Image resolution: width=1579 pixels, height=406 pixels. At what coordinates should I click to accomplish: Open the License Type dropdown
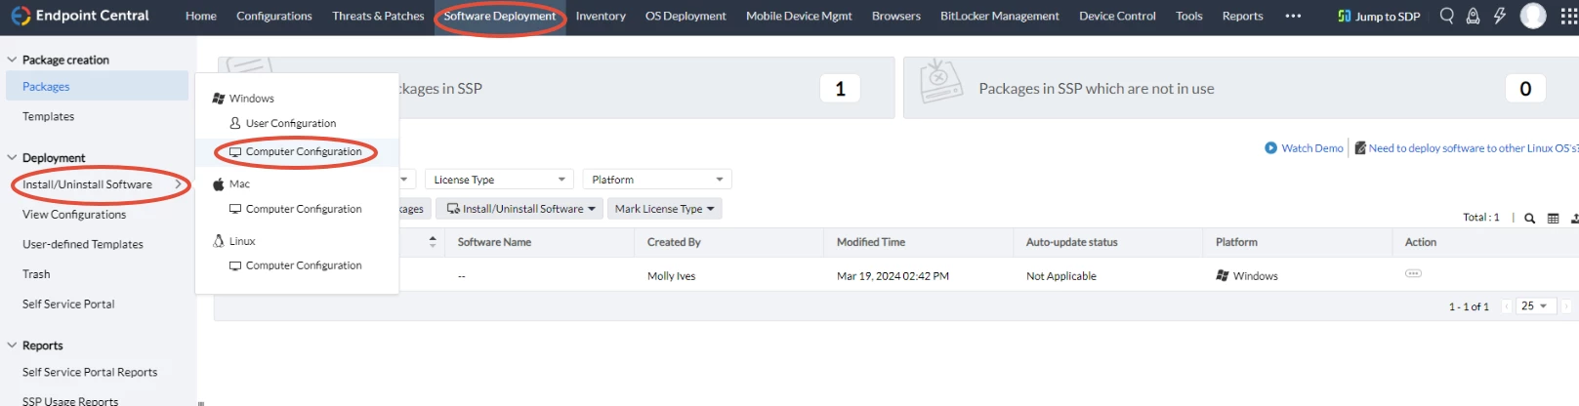(499, 180)
